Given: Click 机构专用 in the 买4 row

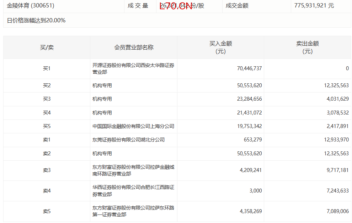Looking at the screenshot, I should pyautogui.click(x=102, y=113).
